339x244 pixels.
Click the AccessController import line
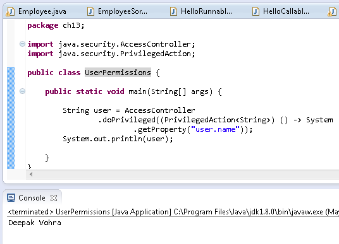[x=111, y=44]
